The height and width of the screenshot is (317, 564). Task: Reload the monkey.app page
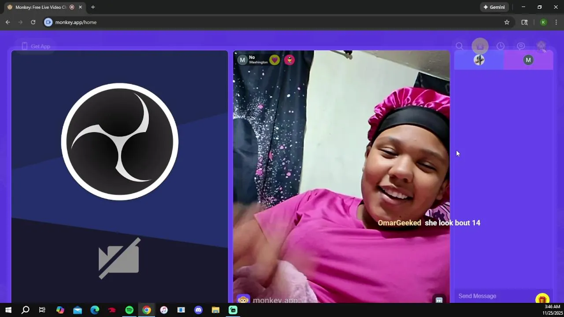coord(33,22)
